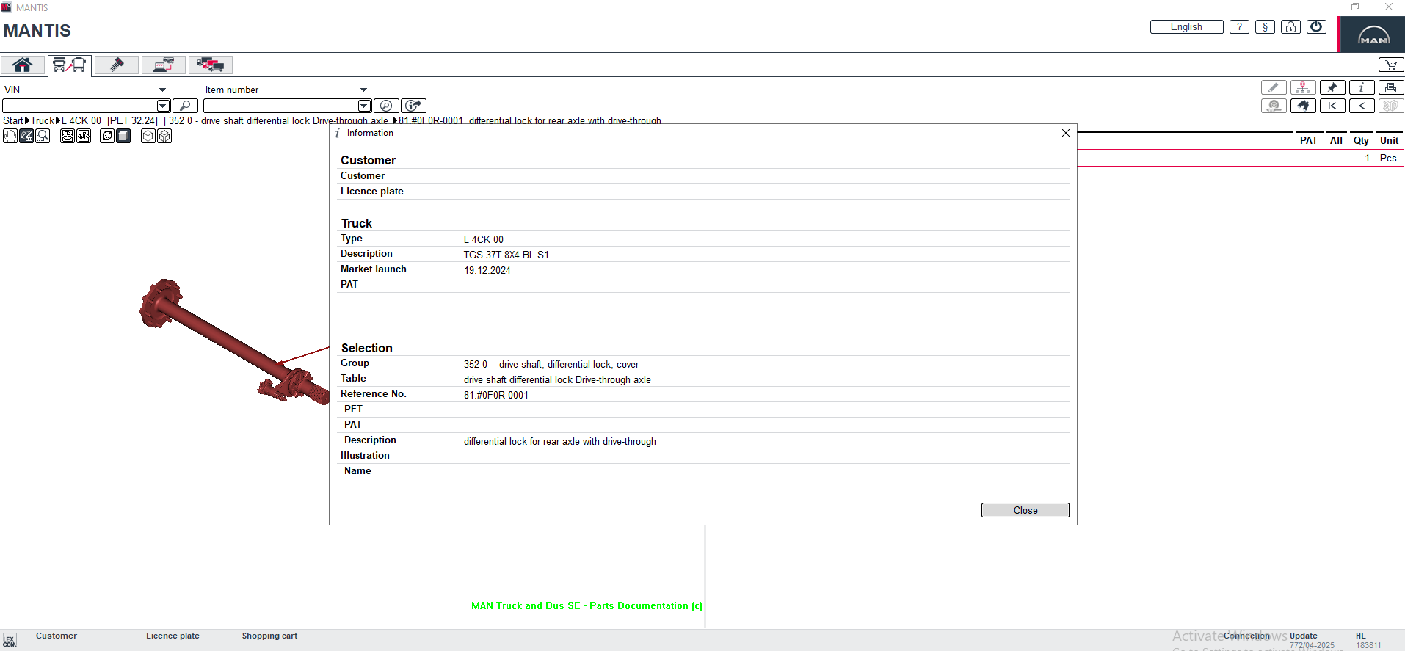
Task: Open help with the question mark button
Action: [1239, 27]
